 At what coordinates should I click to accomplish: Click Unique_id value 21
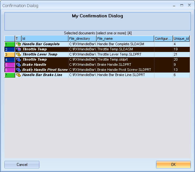[175, 54]
